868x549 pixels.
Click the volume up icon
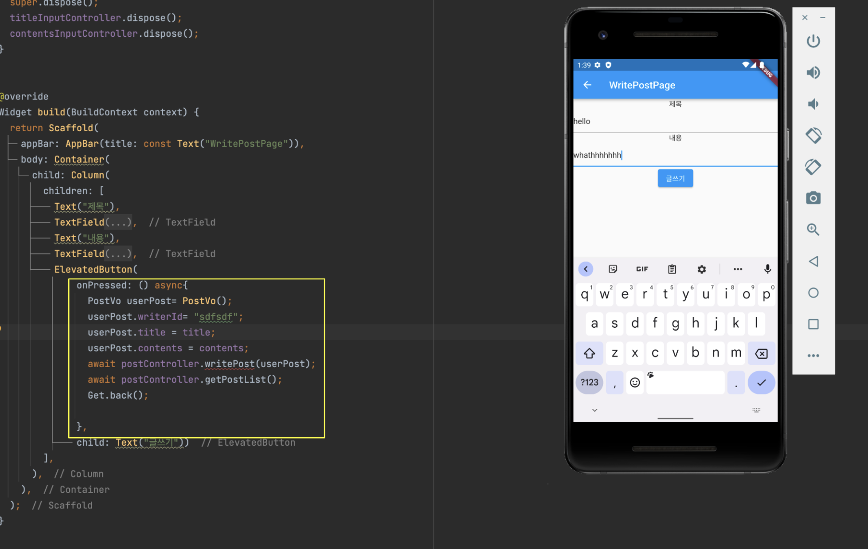[x=813, y=73]
